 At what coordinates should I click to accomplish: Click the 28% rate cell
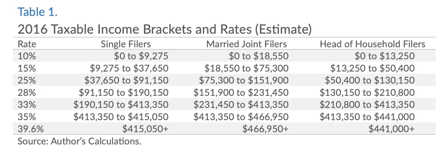[x=27, y=93]
